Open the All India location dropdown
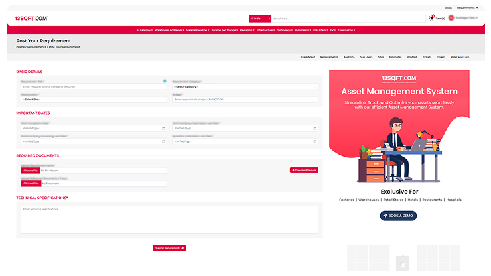The image size is (491, 276). (260, 19)
